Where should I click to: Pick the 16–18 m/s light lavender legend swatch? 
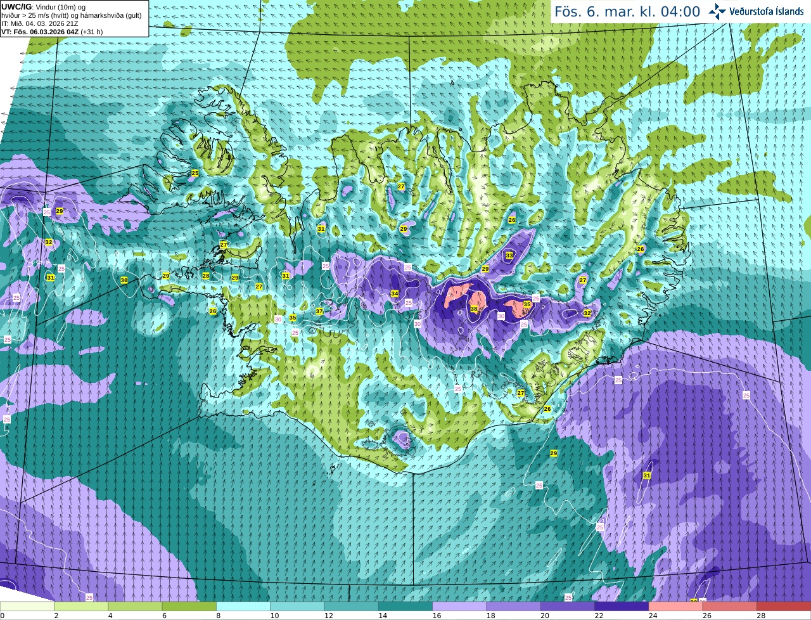pos(459,606)
